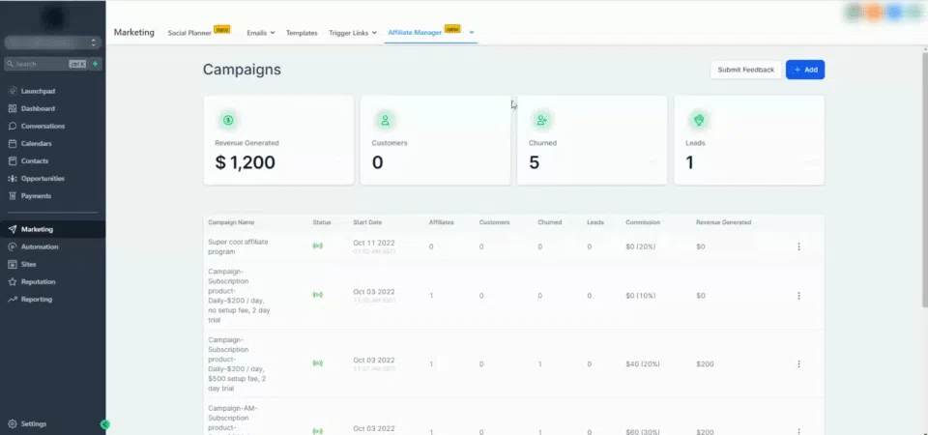Open the account switcher dropdown in sidebar
Screen dimensions: 928x435
[x=53, y=43]
